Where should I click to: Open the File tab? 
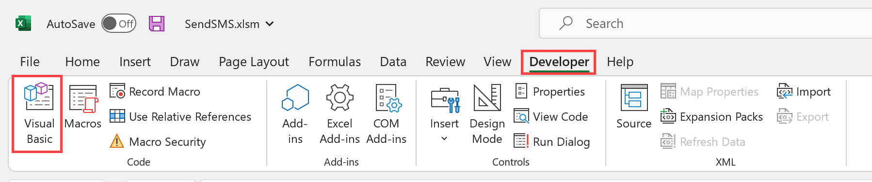[x=30, y=62]
